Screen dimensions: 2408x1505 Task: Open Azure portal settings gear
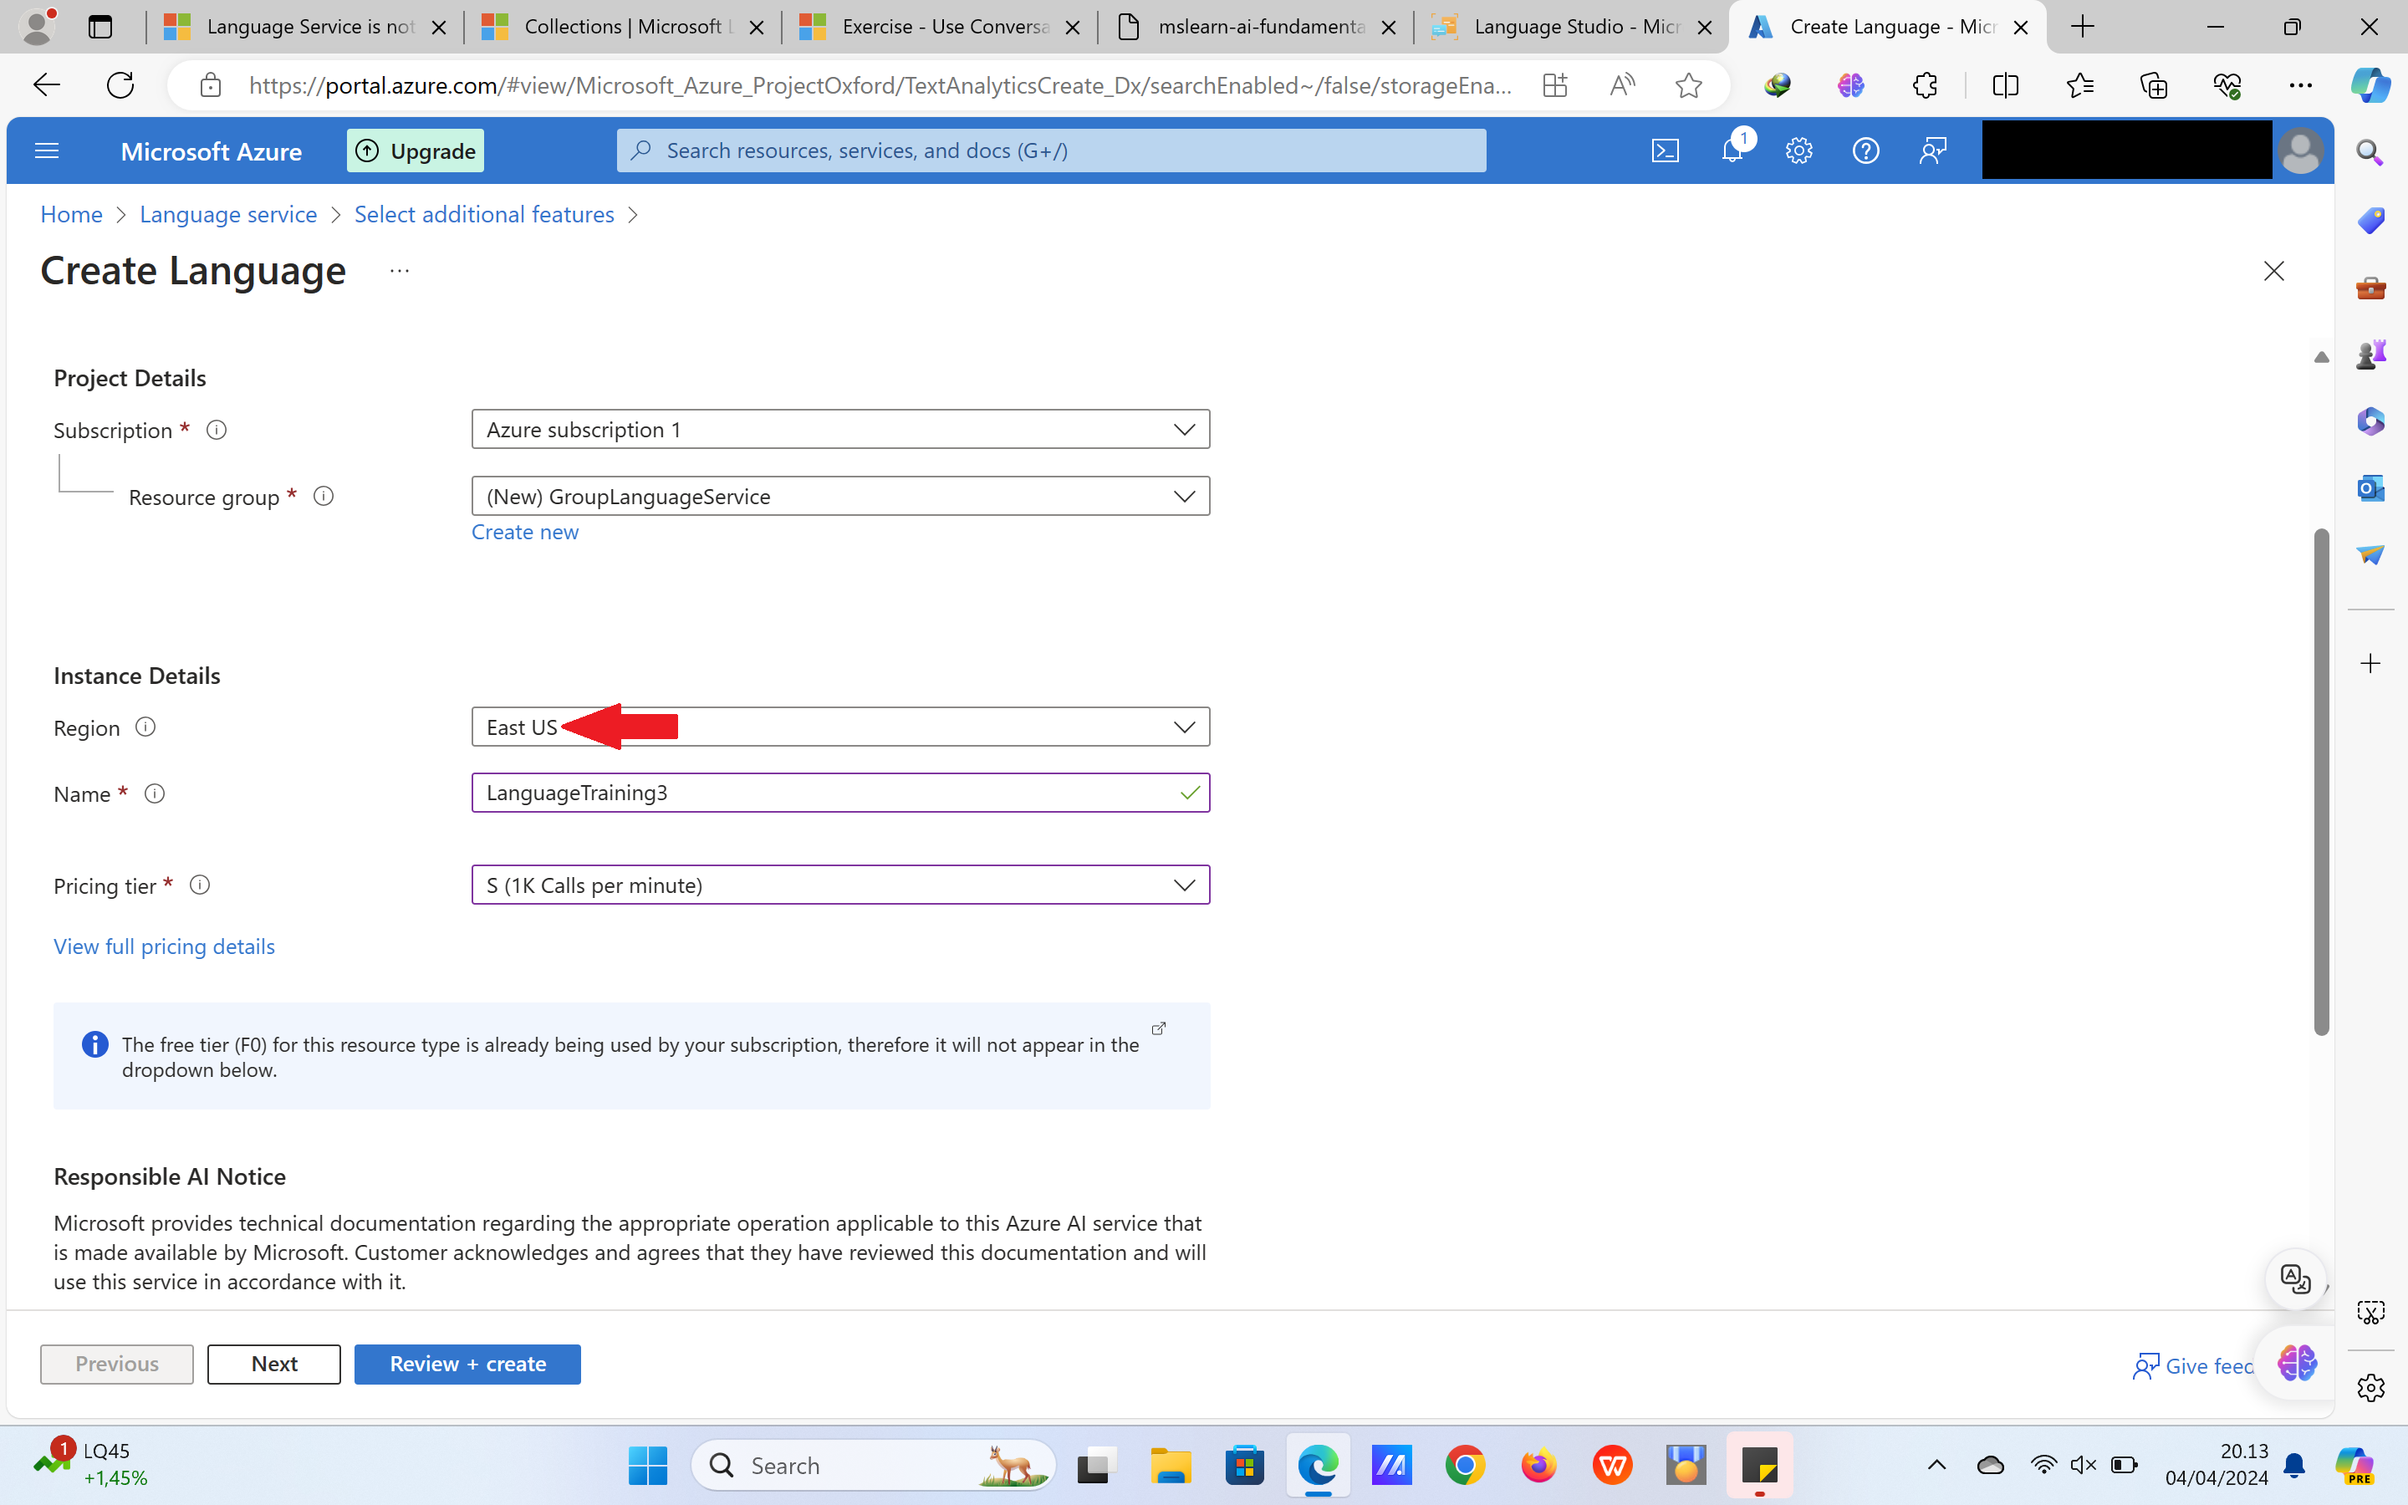coord(1798,150)
